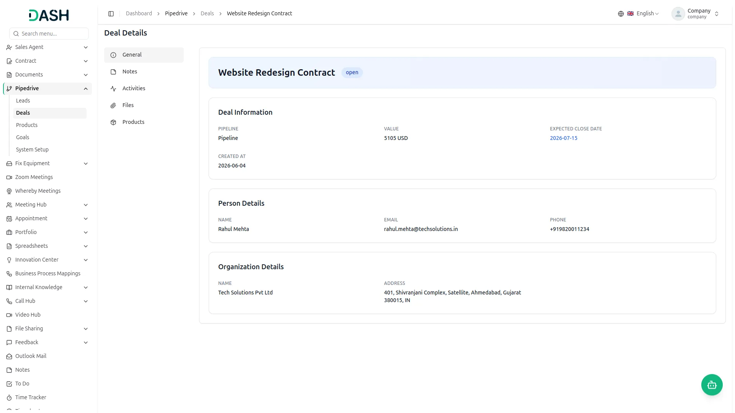735x413 pixels.
Task: Click the open status badge
Action: pyautogui.click(x=352, y=73)
